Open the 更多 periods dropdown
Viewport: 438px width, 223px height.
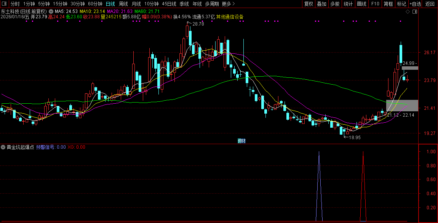(x=228, y=4)
